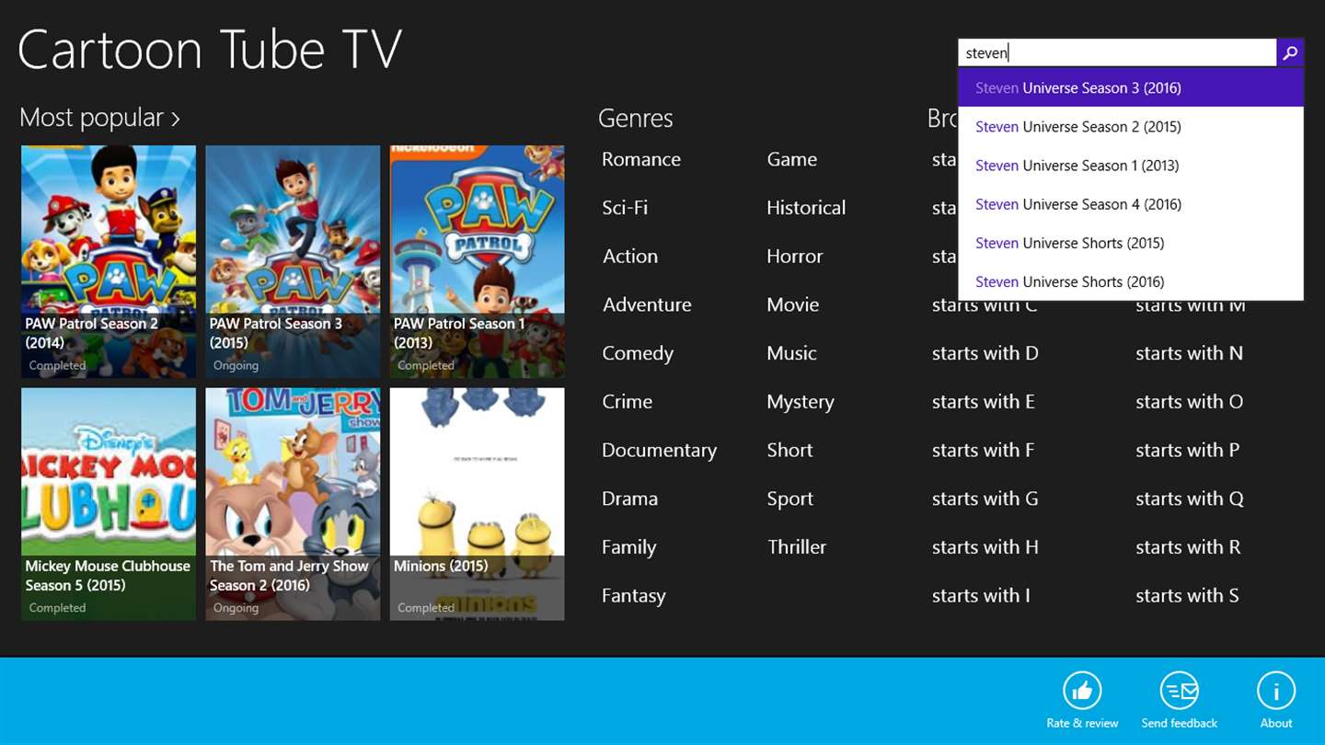The height and width of the screenshot is (745, 1325).
Task: Select Steven Universe Season 3 (2016) suggestion
Action: [x=1131, y=88]
